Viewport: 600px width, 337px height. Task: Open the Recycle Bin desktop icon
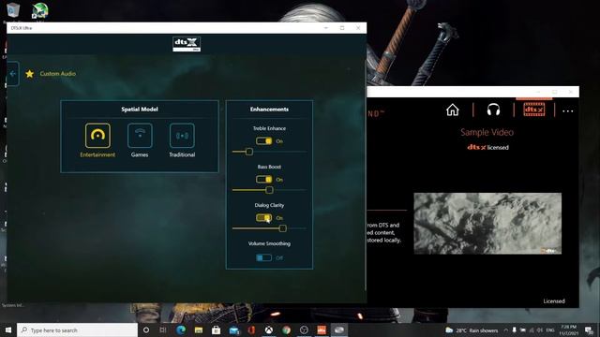pyautogui.click(x=13, y=10)
